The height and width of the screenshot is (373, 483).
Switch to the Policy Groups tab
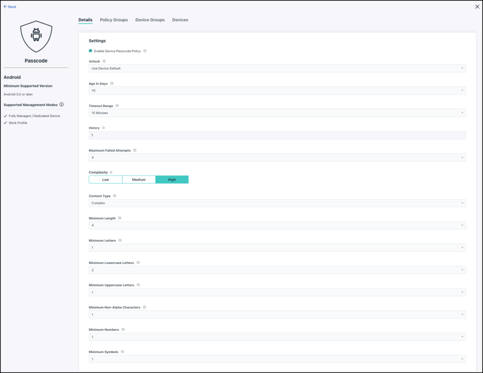tap(114, 20)
